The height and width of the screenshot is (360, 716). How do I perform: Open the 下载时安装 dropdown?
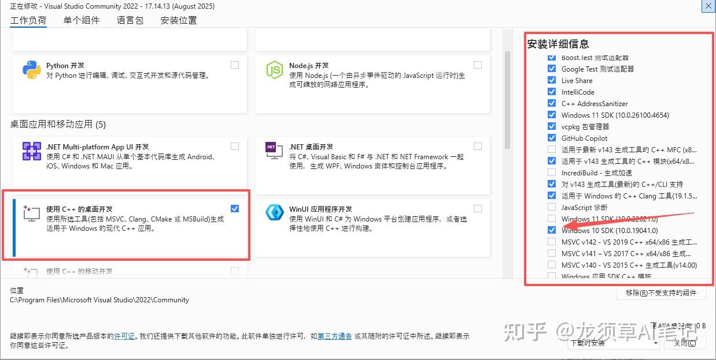pos(656,343)
